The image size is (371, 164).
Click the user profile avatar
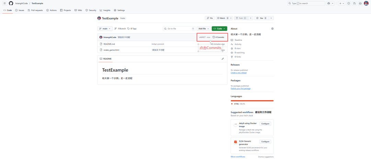[x=366, y=3]
